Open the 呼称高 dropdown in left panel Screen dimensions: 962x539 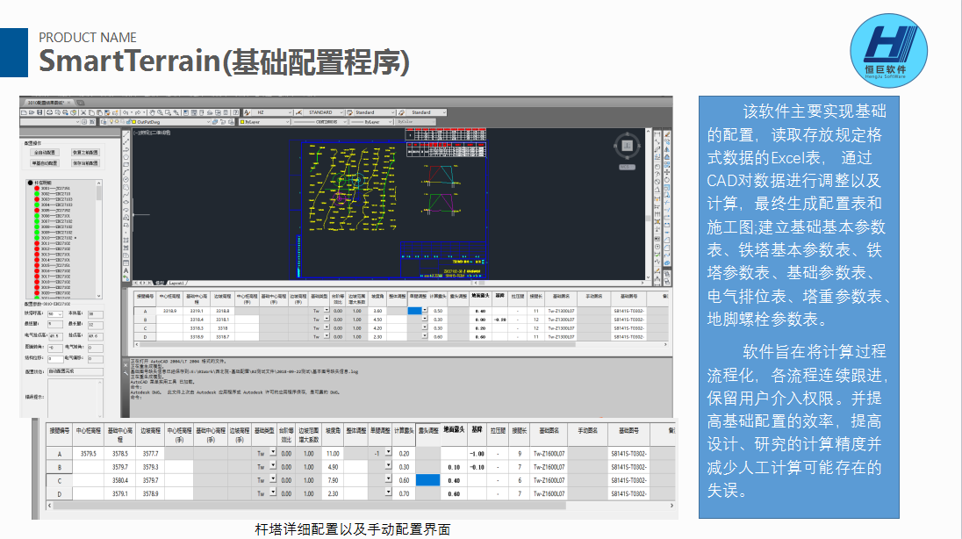point(55,314)
